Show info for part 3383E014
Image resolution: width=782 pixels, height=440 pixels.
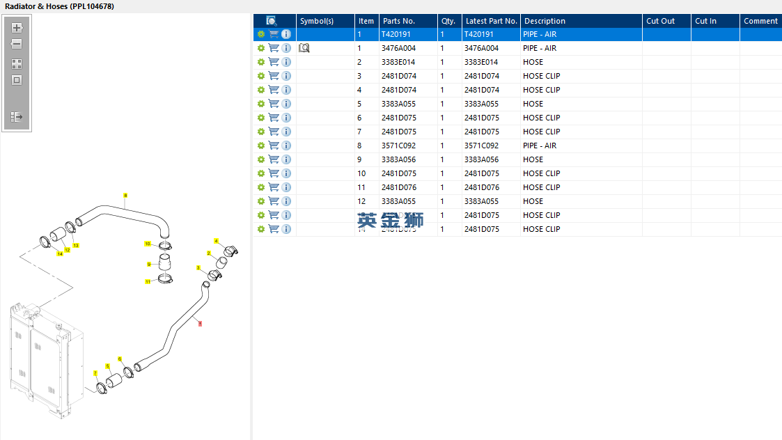point(286,62)
